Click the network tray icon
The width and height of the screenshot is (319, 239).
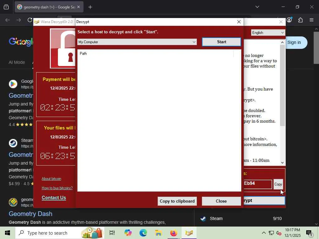tap(271, 233)
